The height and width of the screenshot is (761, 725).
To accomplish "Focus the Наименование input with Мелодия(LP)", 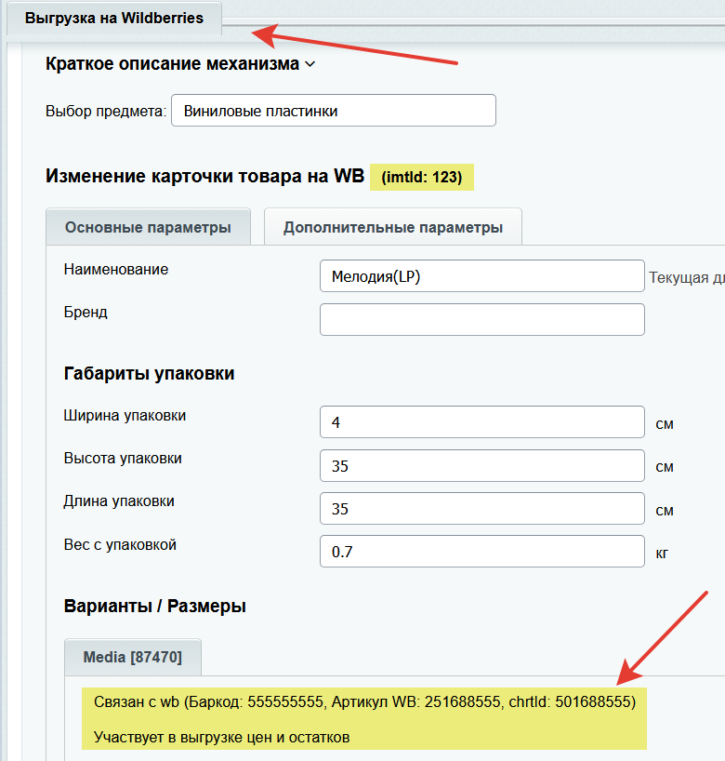I will click(481, 276).
